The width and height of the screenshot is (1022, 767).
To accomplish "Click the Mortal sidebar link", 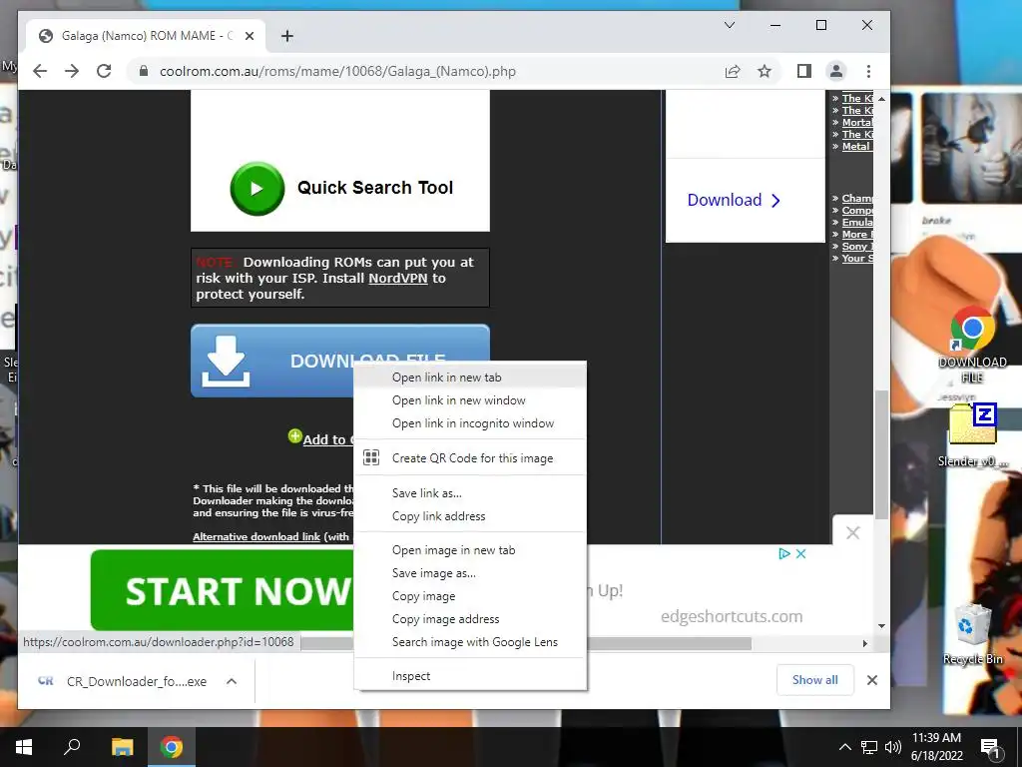I will click(x=857, y=122).
